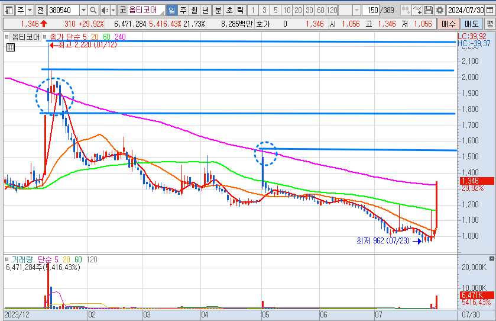
Task: Select the 20 interval button
Action: (299, 11)
